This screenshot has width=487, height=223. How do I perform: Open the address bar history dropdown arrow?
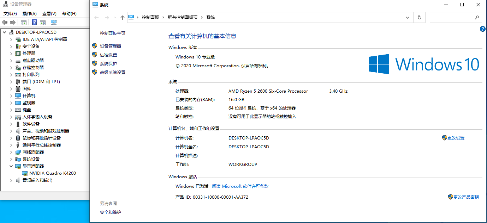pyautogui.click(x=408, y=17)
